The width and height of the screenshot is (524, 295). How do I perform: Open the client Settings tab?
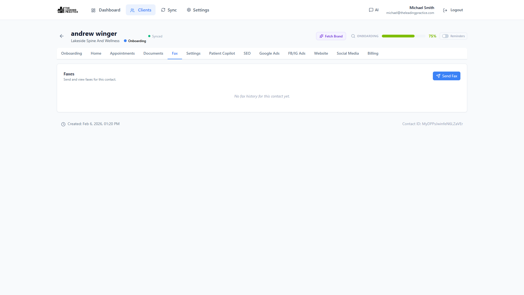(x=193, y=53)
